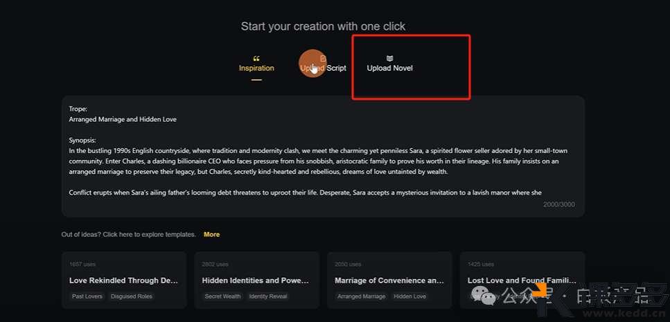Choose the Hidden Identities and Powe... template
Screen dimensions: 670x322
[x=256, y=280]
